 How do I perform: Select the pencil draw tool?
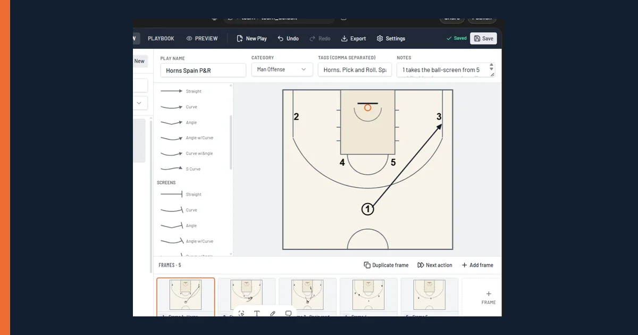(273, 313)
